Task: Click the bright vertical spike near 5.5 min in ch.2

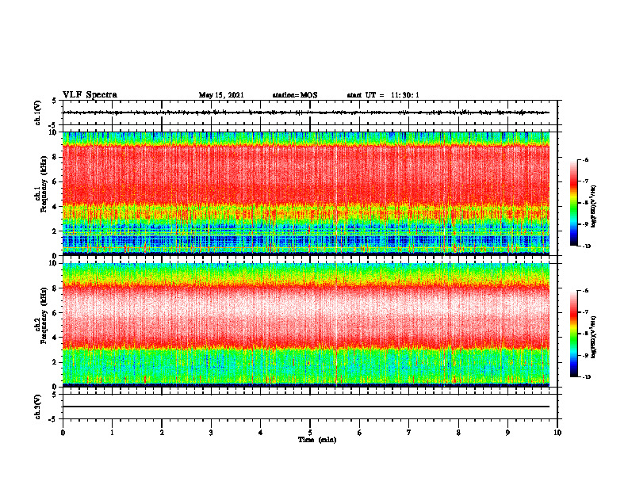Action: pos(336,325)
